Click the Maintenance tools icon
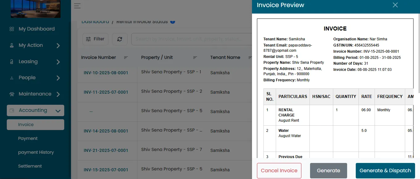Screen dimensions: 420x179 click(12, 94)
